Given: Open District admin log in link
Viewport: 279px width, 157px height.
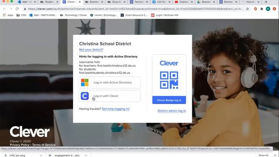Looking at the screenshot, I should point(172,111).
